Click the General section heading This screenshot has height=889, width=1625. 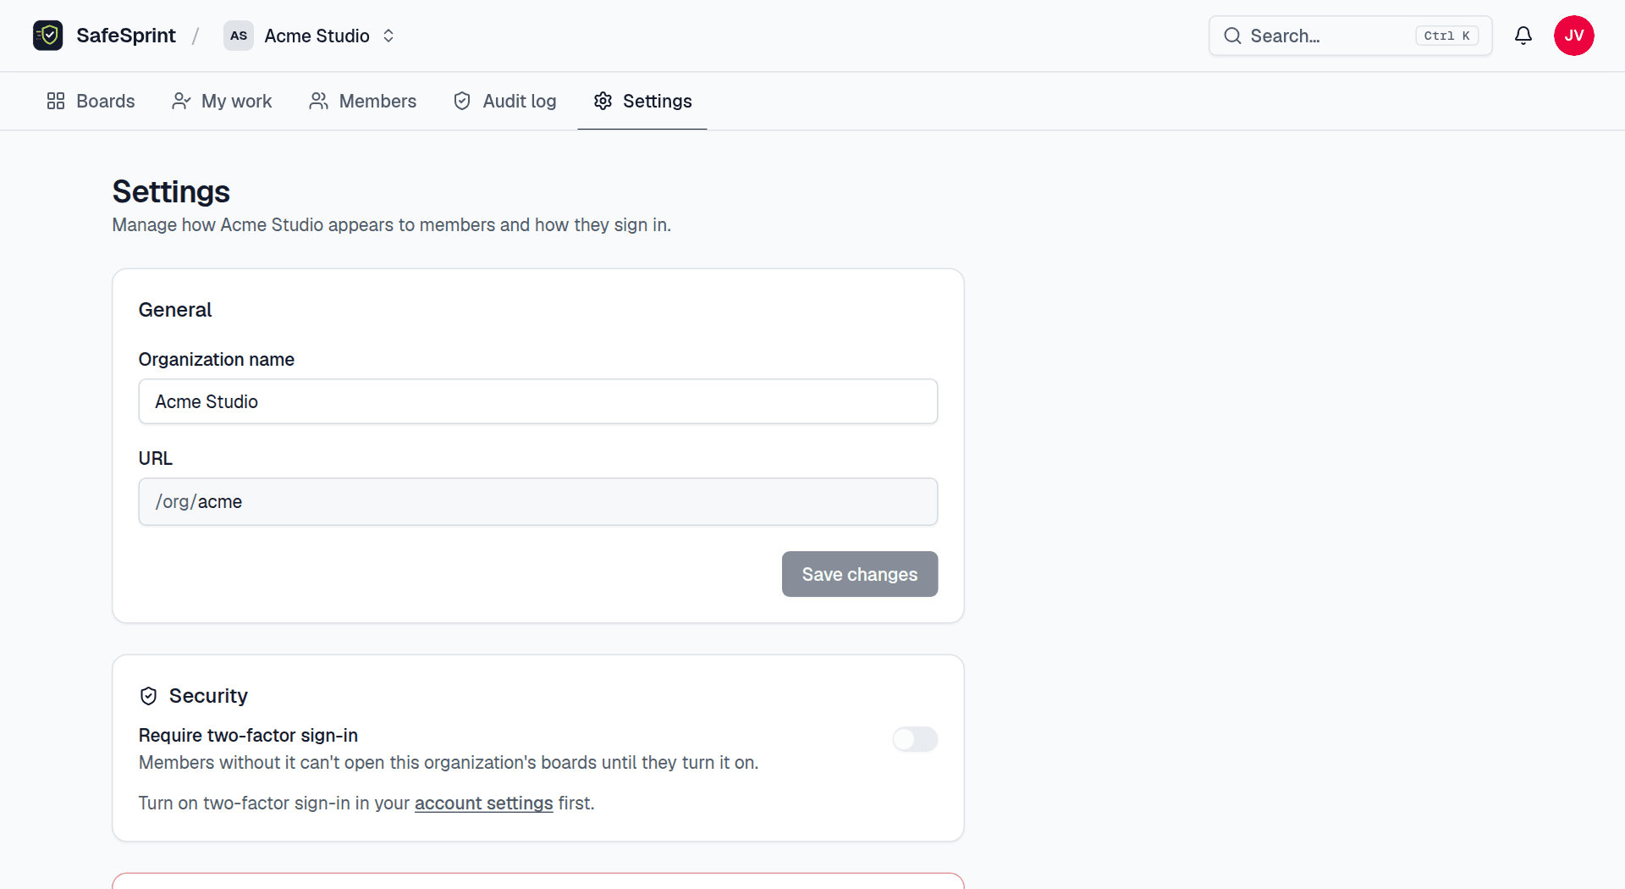175,310
